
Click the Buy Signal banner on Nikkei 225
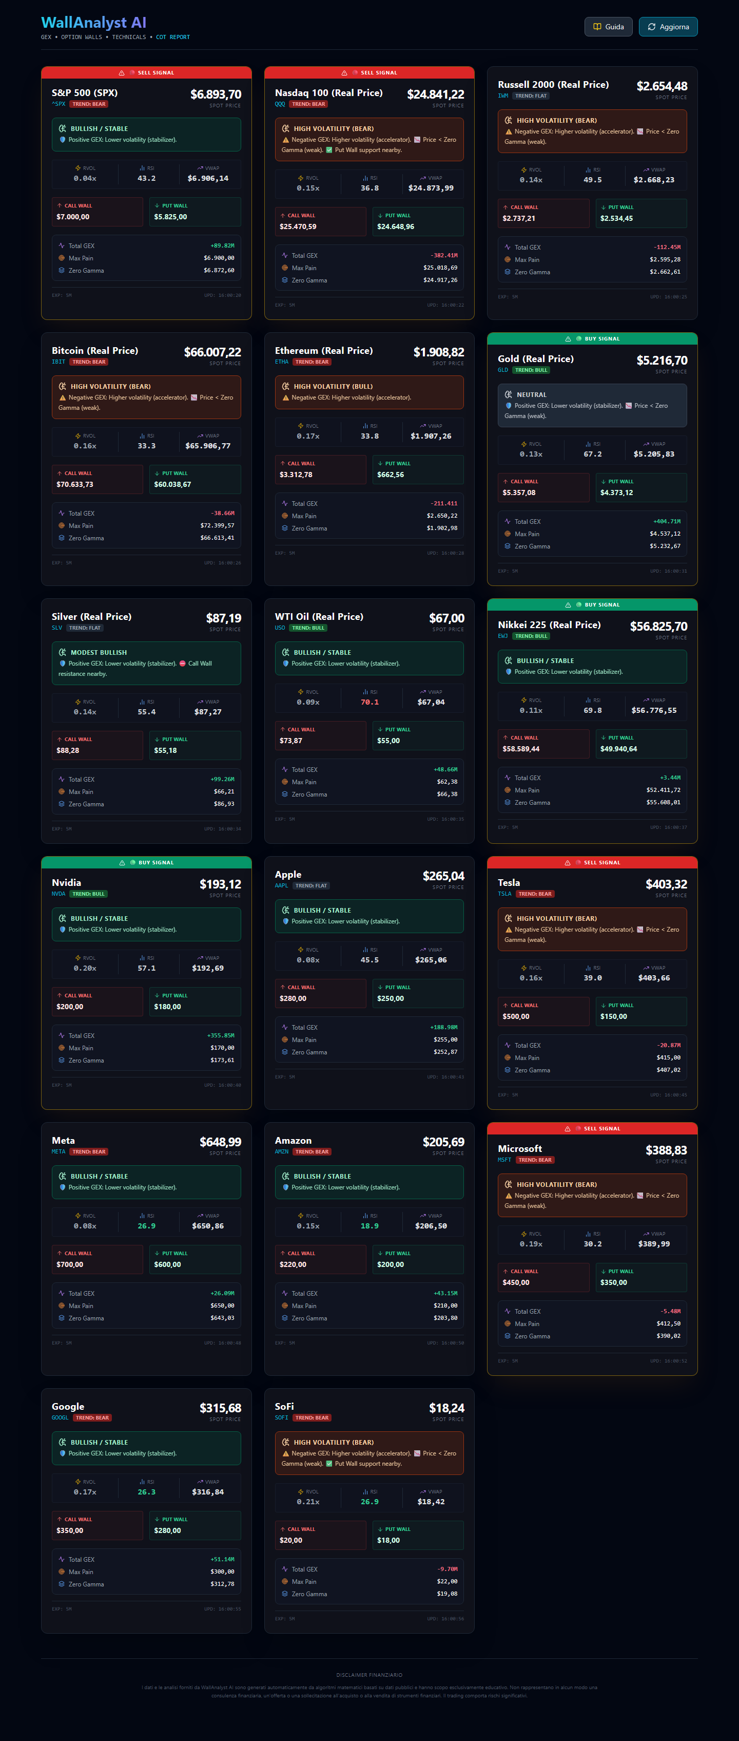(x=592, y=605)
